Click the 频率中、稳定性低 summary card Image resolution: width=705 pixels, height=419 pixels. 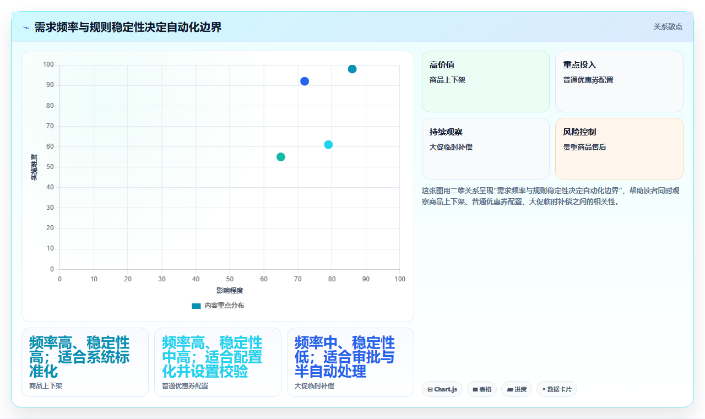tap(350, 362)
